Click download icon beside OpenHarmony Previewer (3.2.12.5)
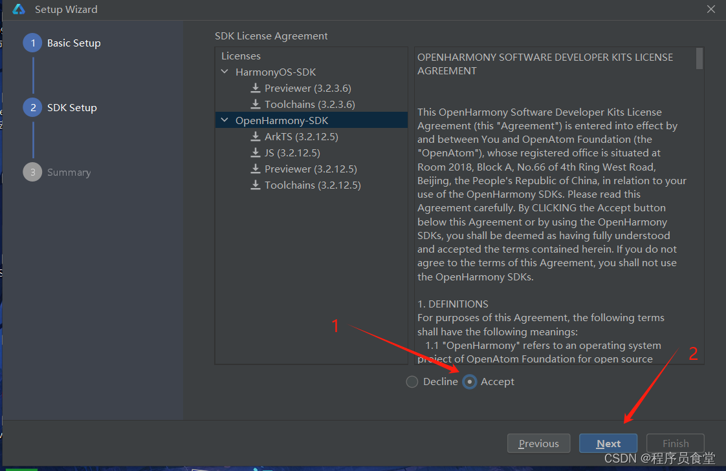Viewport: 726px width, 471px height. 255,169
